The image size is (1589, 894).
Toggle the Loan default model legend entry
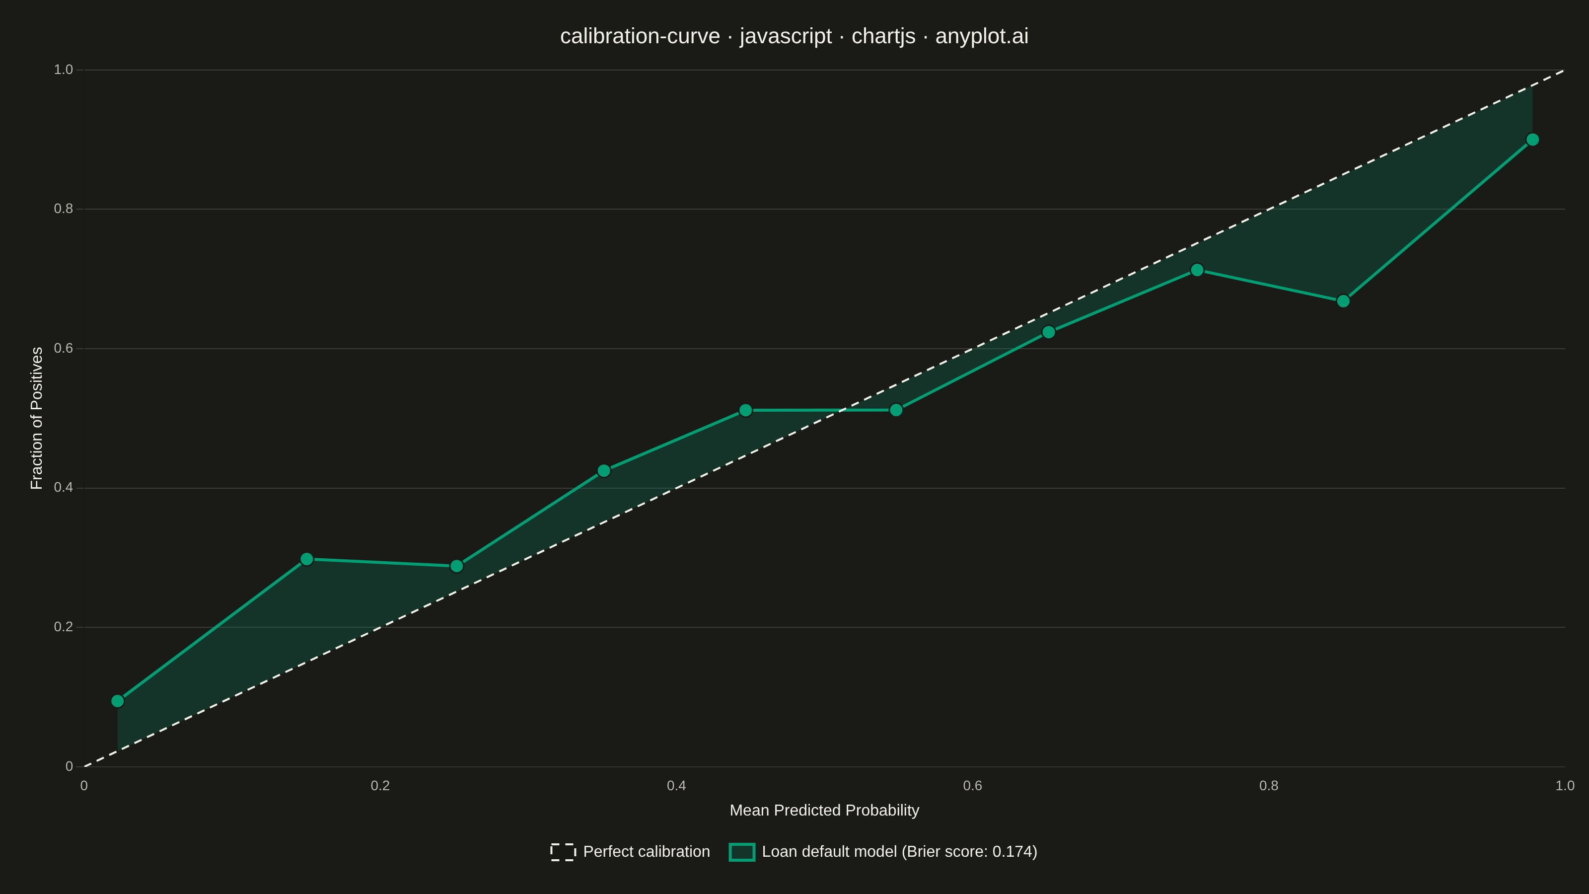[x=883, y=851]
